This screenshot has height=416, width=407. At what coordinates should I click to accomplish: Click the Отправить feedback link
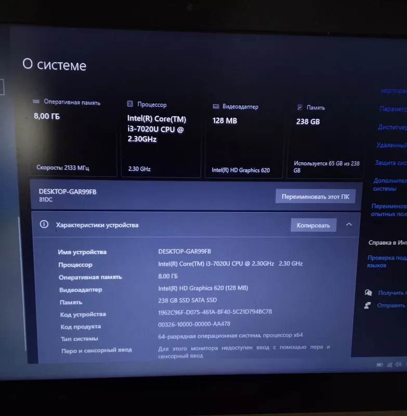coord(391,305)
